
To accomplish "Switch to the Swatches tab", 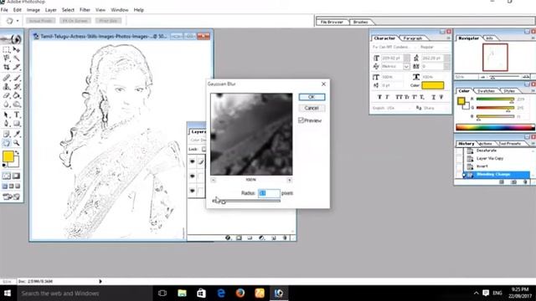I will pos(486,91).
